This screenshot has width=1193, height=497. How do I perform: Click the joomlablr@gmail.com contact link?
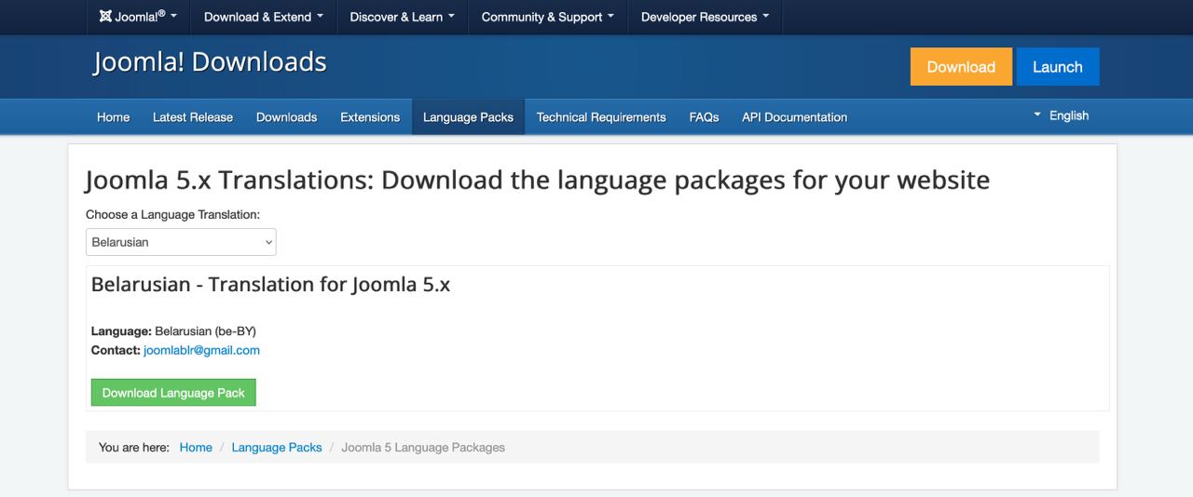click(201, 350)
